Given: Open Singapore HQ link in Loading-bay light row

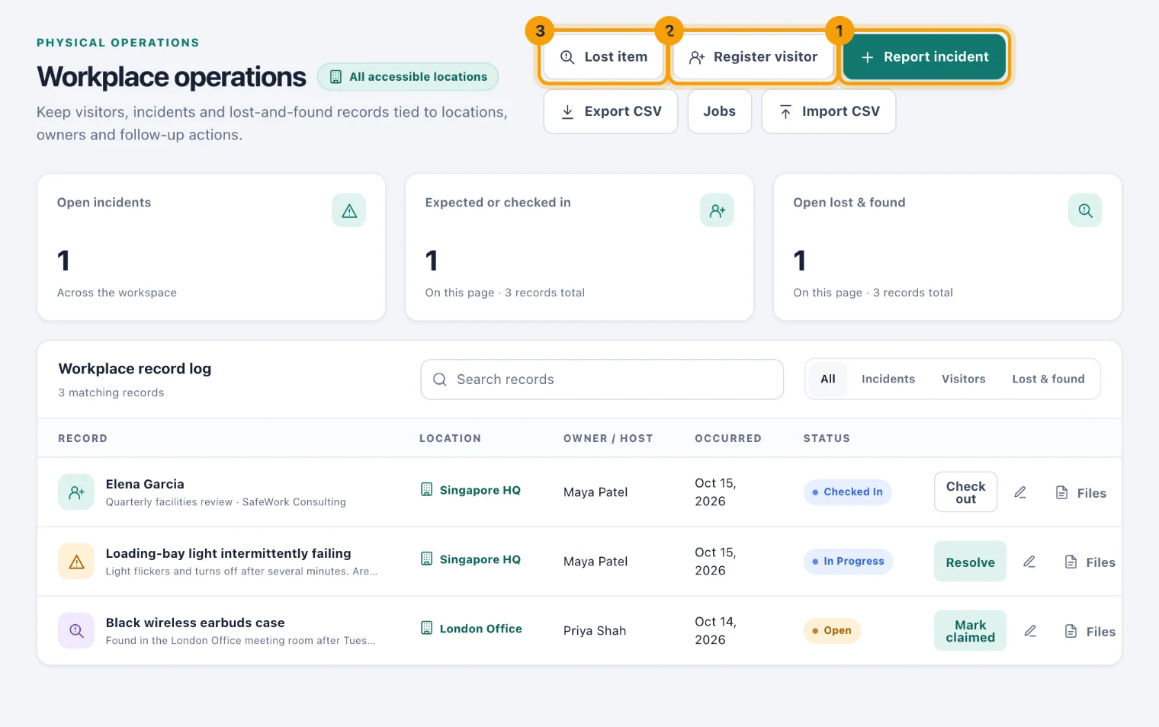Looking at the screenshot, I should tap(470, 559).
